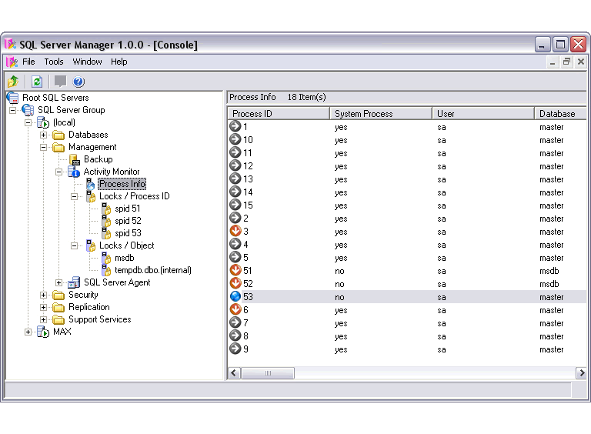Click 'msdb' database cell of process 51

click(x=549, y=271)
